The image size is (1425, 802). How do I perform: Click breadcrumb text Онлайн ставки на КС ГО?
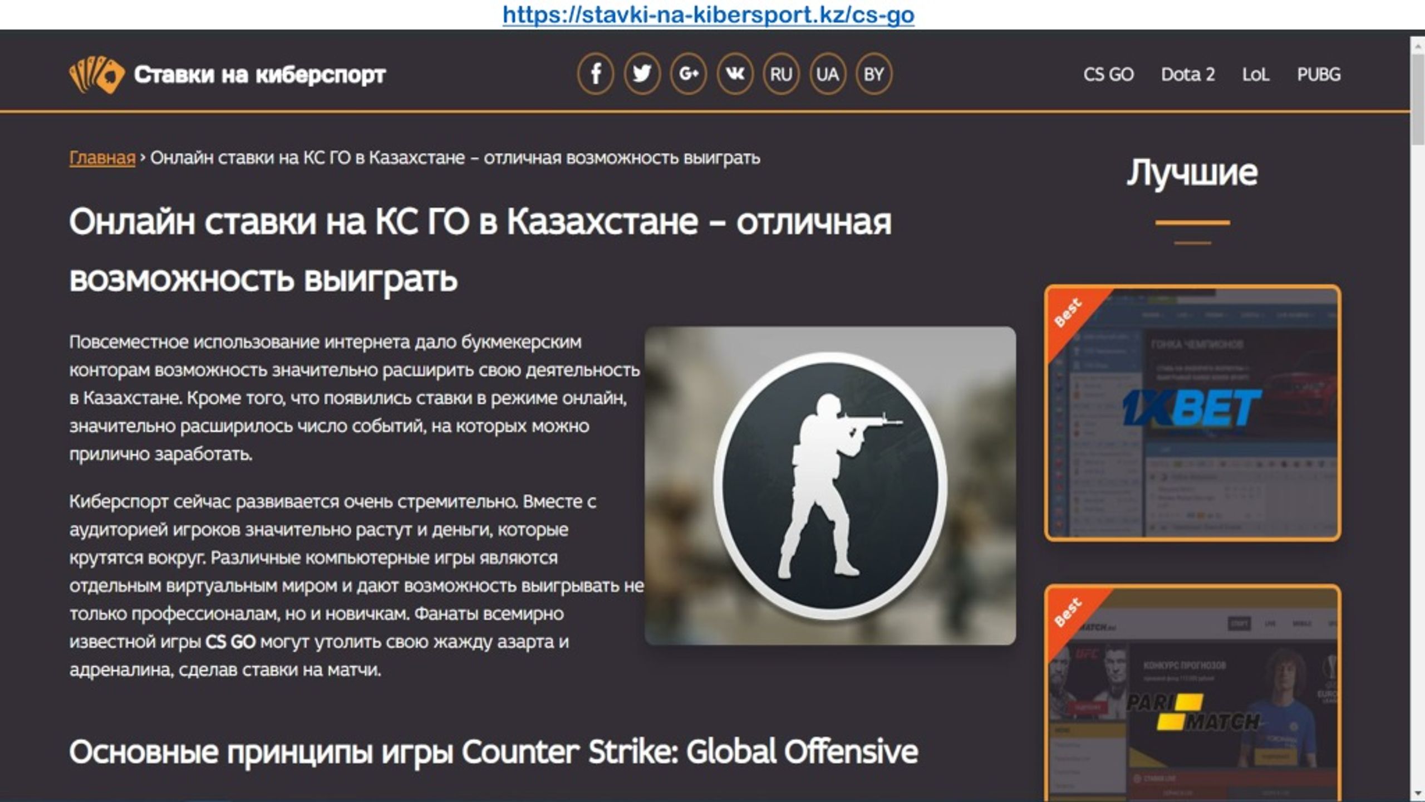455,158
